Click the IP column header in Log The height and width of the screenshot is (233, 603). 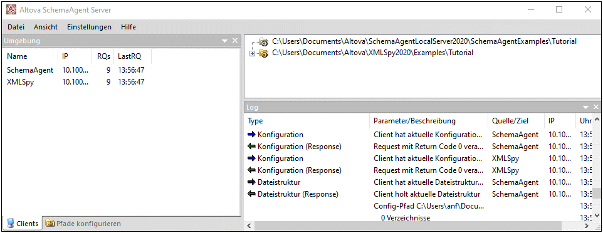click(x=560, y=121)
